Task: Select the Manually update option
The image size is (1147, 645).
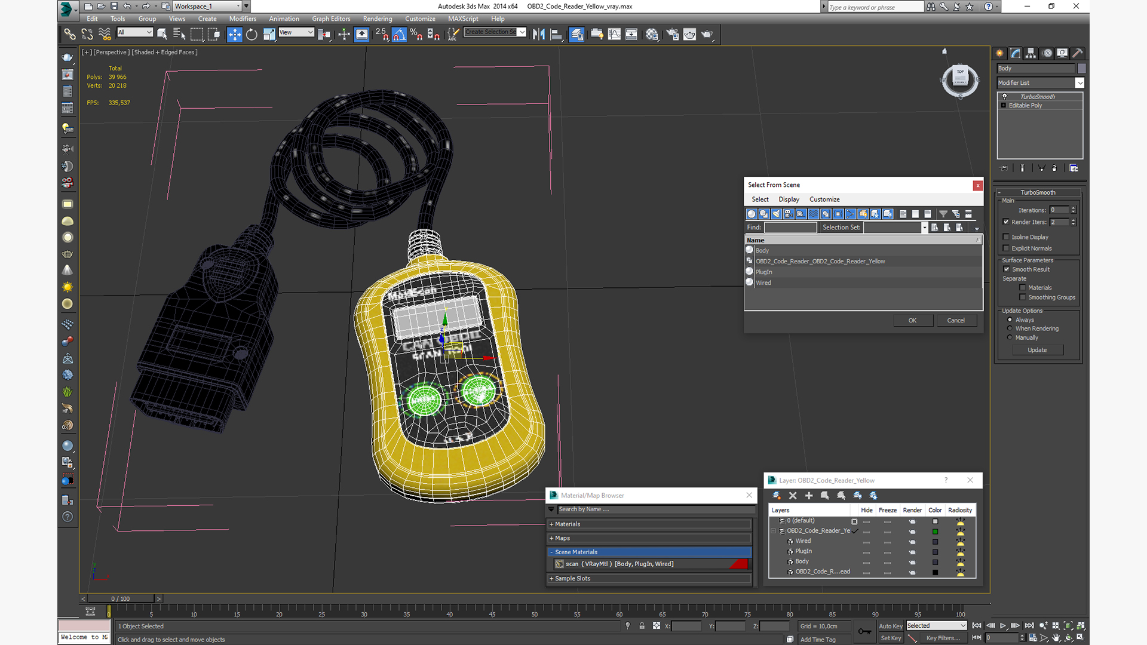Action: point(1010,337)
